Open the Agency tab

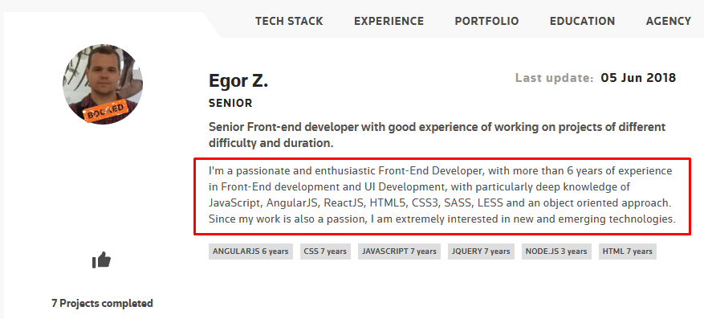pyautogui.click(x=669, y=21)
